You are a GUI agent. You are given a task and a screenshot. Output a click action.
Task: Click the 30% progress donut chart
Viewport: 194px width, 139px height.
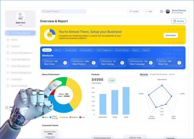(x=50, y=35)
